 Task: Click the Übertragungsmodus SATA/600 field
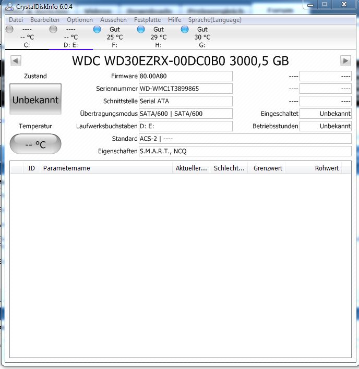(186, 114)
